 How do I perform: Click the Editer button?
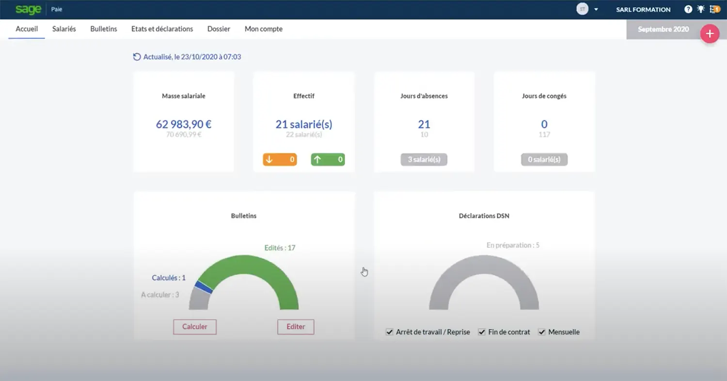coord(296,327)
